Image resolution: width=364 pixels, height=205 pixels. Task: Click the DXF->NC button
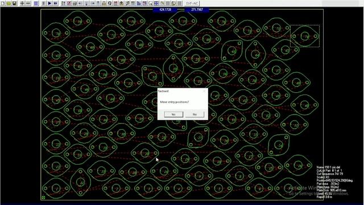coord(192,3)
